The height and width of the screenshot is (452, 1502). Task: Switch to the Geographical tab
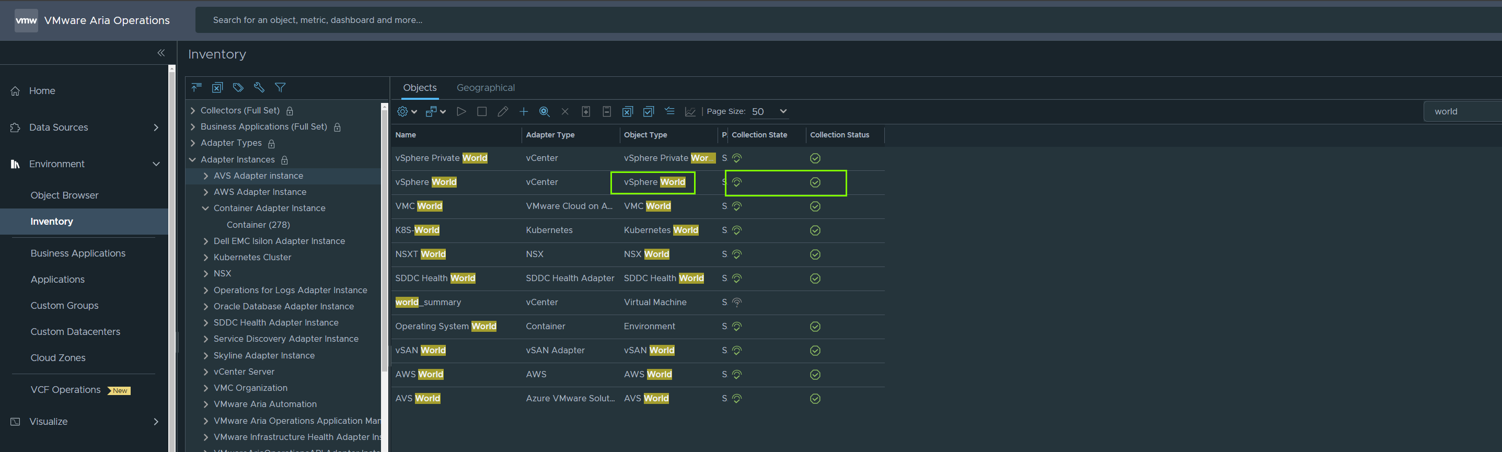click(x=486, y=87)
